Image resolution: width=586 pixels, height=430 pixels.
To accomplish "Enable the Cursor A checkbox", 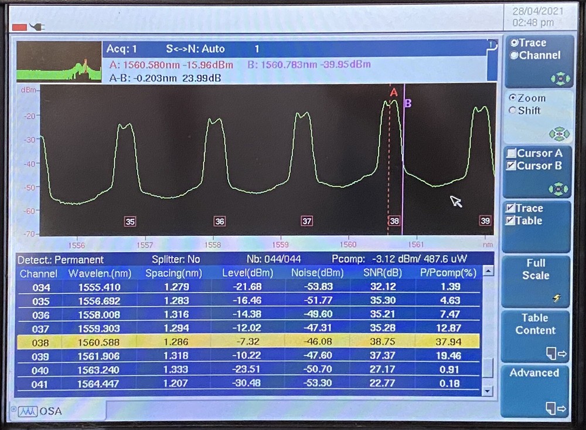I will (x=511, y=153).
